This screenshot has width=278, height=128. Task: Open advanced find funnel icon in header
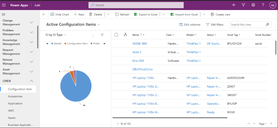(x=244, y=5)
